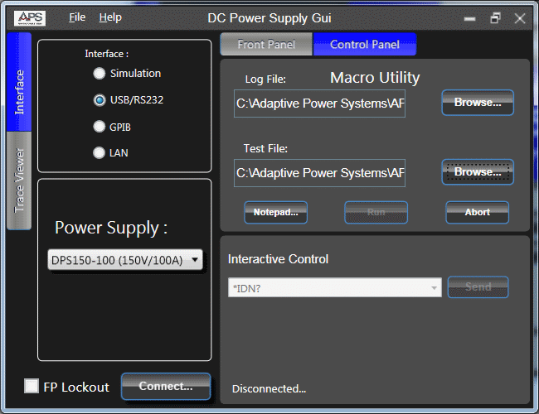The width and height of the screenshot is (539, 414).
Task: Click the APS logo icon
Action: click(x=31, y=17)
